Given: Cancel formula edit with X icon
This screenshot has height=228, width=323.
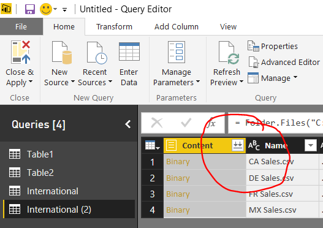Looking at the screenshot, I should click(x=157, y=123).
